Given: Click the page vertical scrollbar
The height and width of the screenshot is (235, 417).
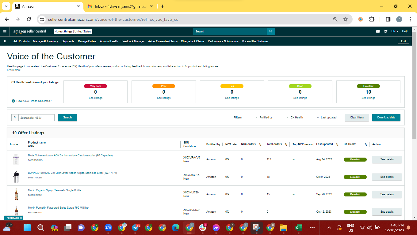Looking at the screenshot, I should 414,86.
